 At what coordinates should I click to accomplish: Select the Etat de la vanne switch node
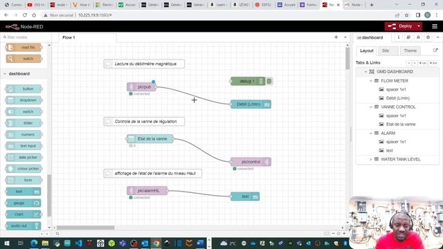[x=150, y=138]
